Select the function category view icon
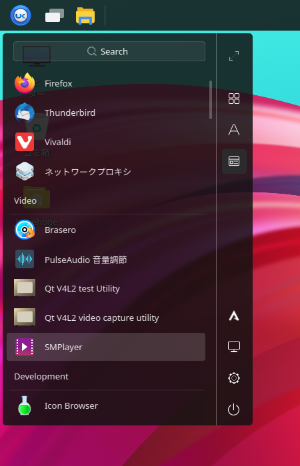This screenshot has width=300, height=466. [234, 161]
